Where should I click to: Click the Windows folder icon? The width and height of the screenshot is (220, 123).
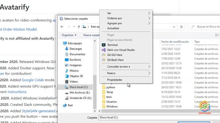[103, 106]
